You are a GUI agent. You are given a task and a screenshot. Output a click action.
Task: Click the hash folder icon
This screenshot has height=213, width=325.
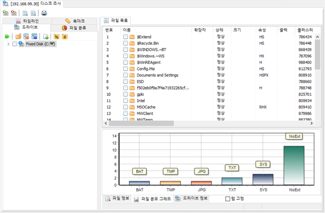coord(65,37)
